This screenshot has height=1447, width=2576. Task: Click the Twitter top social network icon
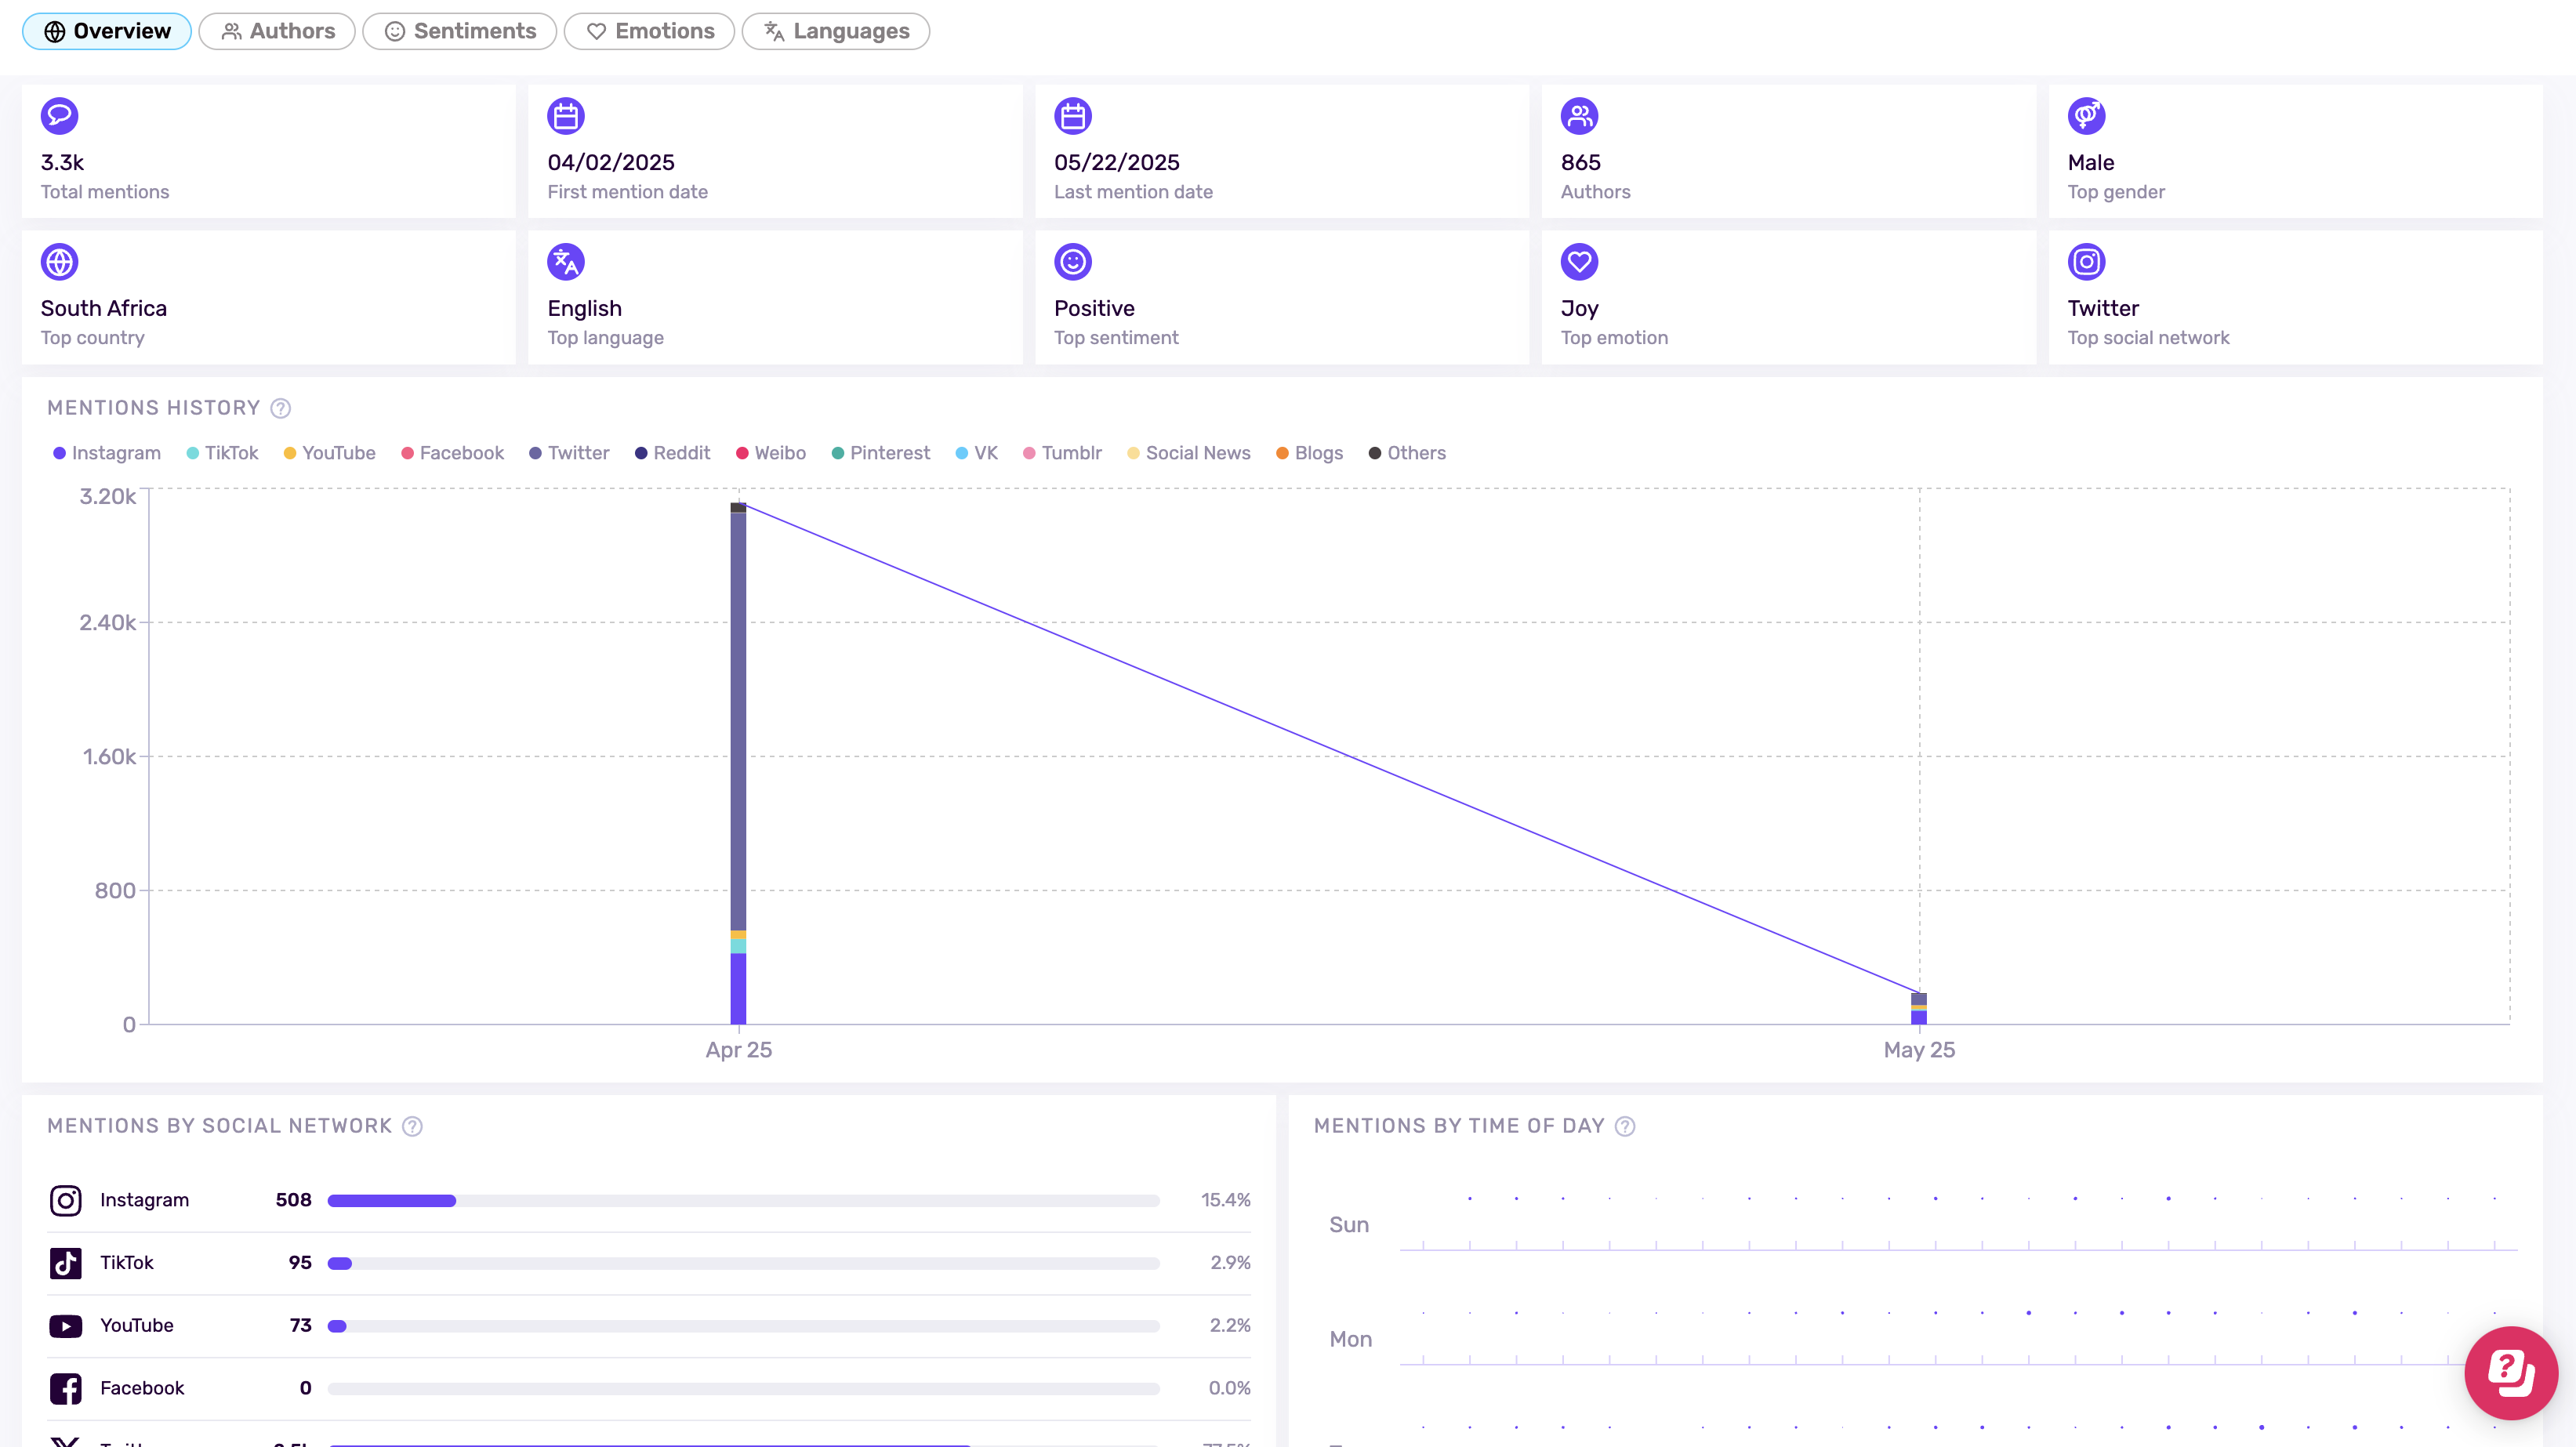(x=2088, y=261)
